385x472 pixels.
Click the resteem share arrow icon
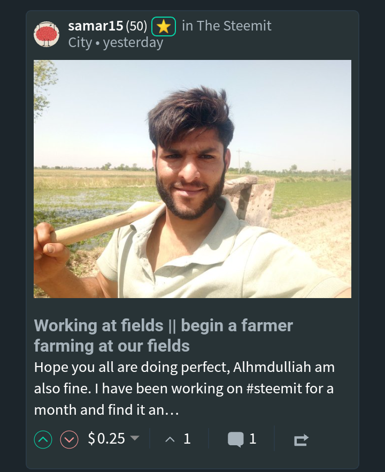point(301,440)
